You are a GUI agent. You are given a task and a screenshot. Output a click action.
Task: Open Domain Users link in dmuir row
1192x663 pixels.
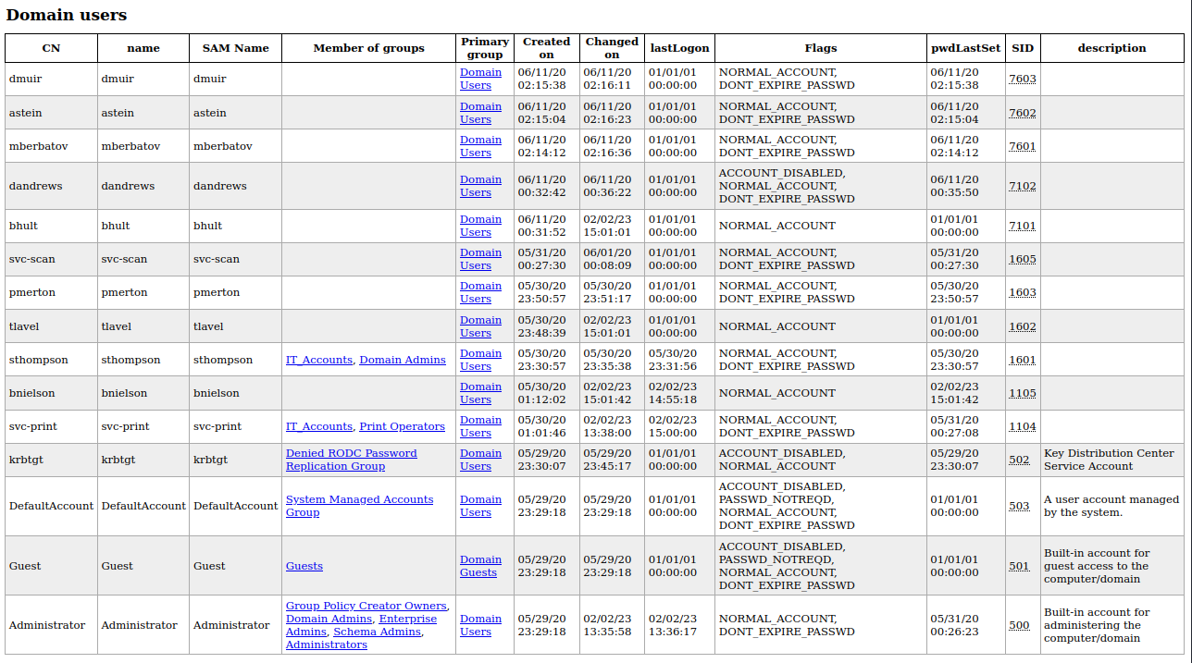480,79
